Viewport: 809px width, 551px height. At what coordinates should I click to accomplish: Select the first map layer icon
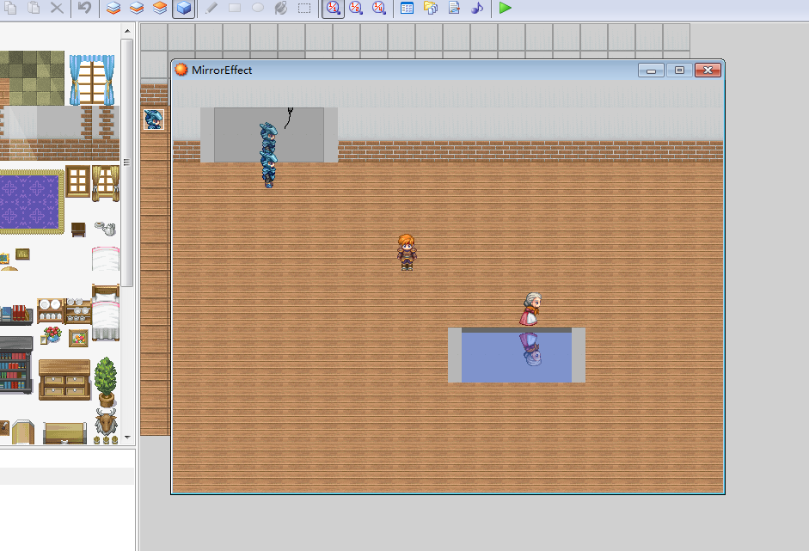click(113, 8)
